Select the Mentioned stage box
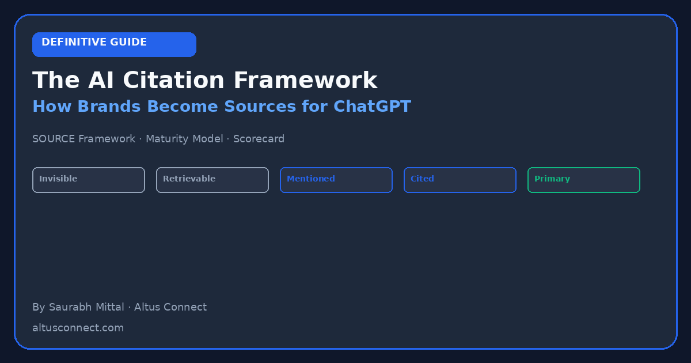This screenshot has width=691, height=363. click(336, 180)
